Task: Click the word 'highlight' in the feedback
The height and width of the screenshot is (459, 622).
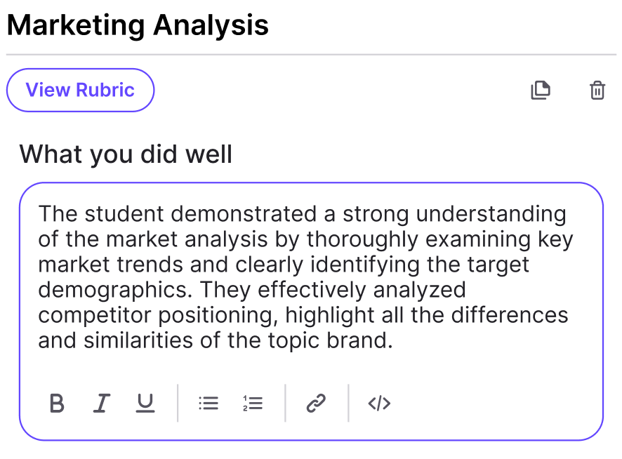Action: coord(330,315)
